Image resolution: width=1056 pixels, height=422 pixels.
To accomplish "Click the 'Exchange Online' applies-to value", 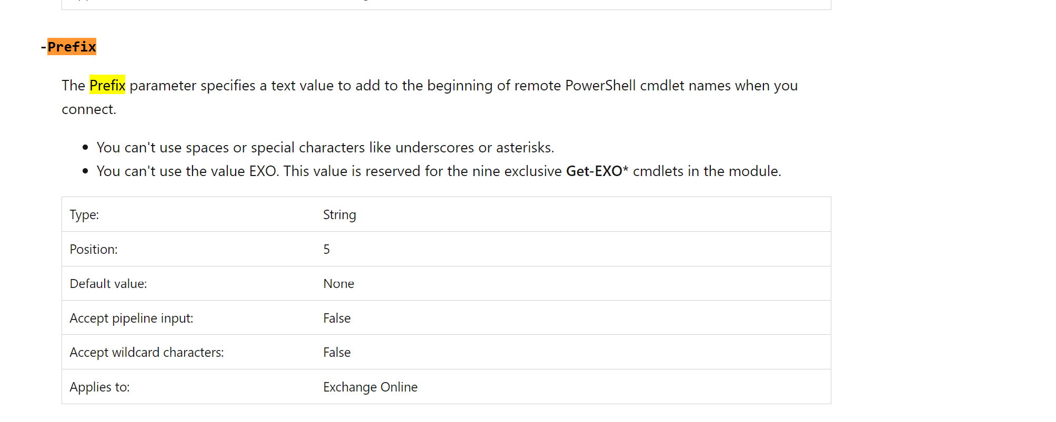I will [370, 387].
